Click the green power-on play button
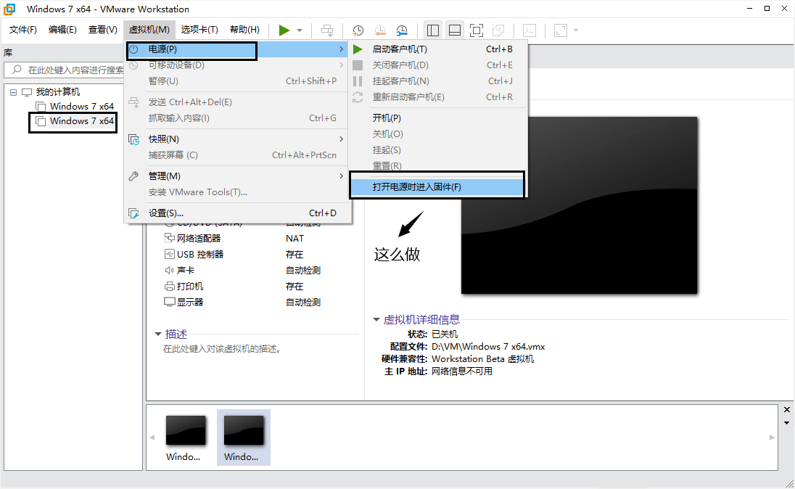Image resolution: width=795 pixels, height=489 pixels. (284, 30)
